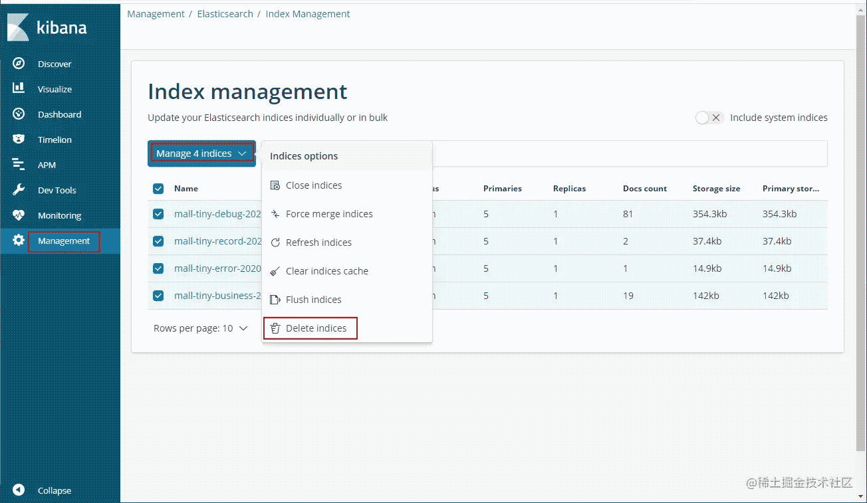The width and height of the screenshot is (867, 503).
Task: Sort table by Docs count column
Action: point(644,189)
